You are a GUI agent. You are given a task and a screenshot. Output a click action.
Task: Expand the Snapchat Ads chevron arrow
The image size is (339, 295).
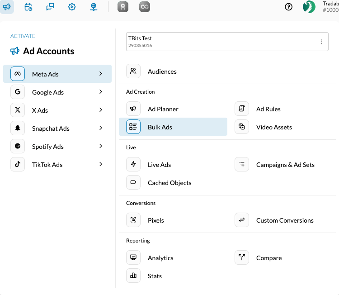[x=100, y=128]
